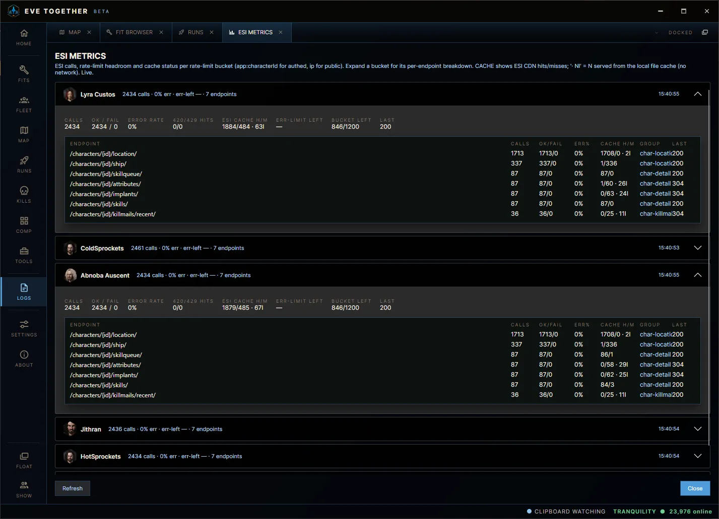
Task: Click the Refresh button
Action: point(73,488)
